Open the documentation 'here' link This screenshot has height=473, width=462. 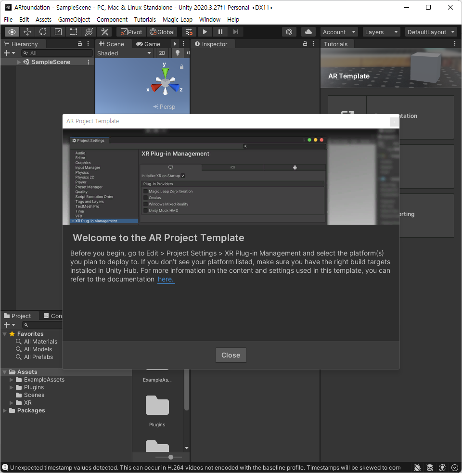point(166,280)
